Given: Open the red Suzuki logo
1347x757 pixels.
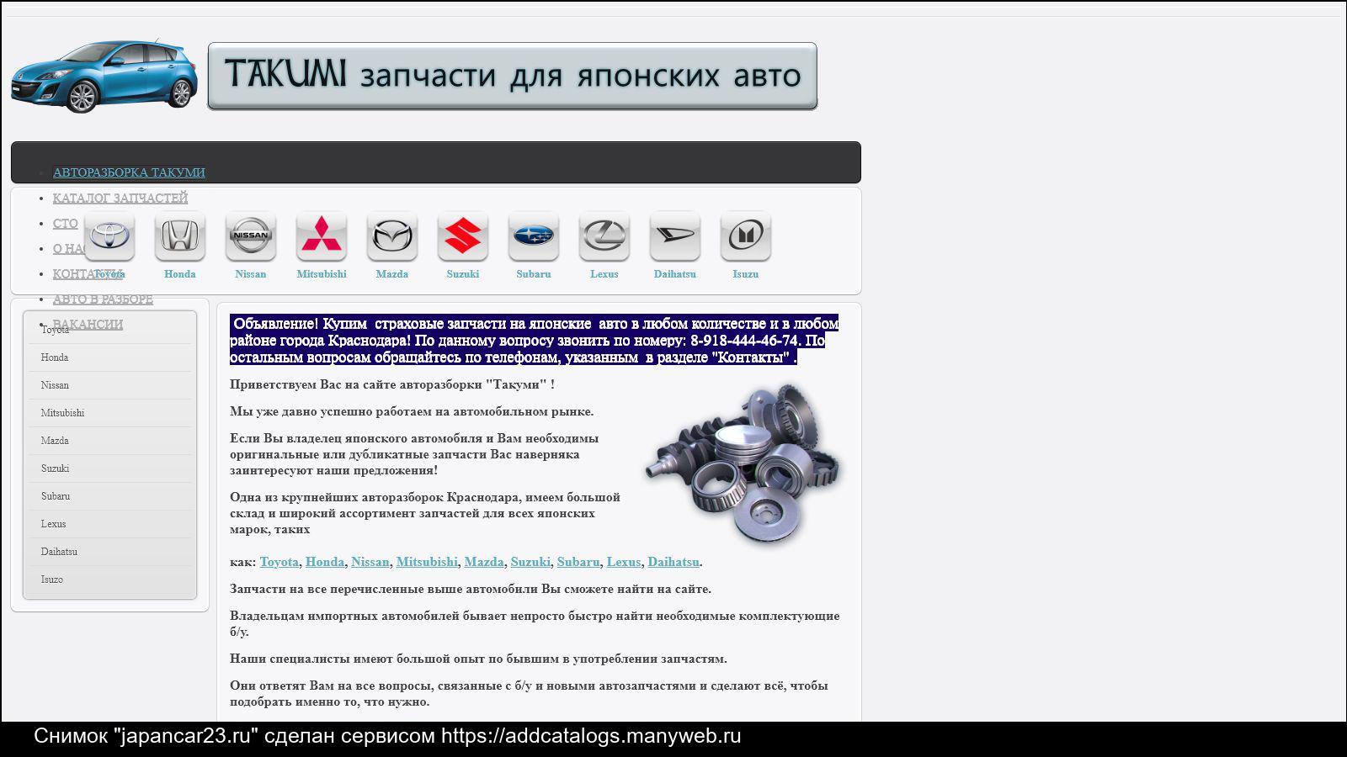Looking at the screenshot, I should click(x=463, y=236).
